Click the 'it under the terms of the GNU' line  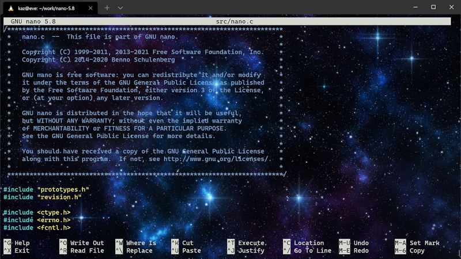(143, 82)
